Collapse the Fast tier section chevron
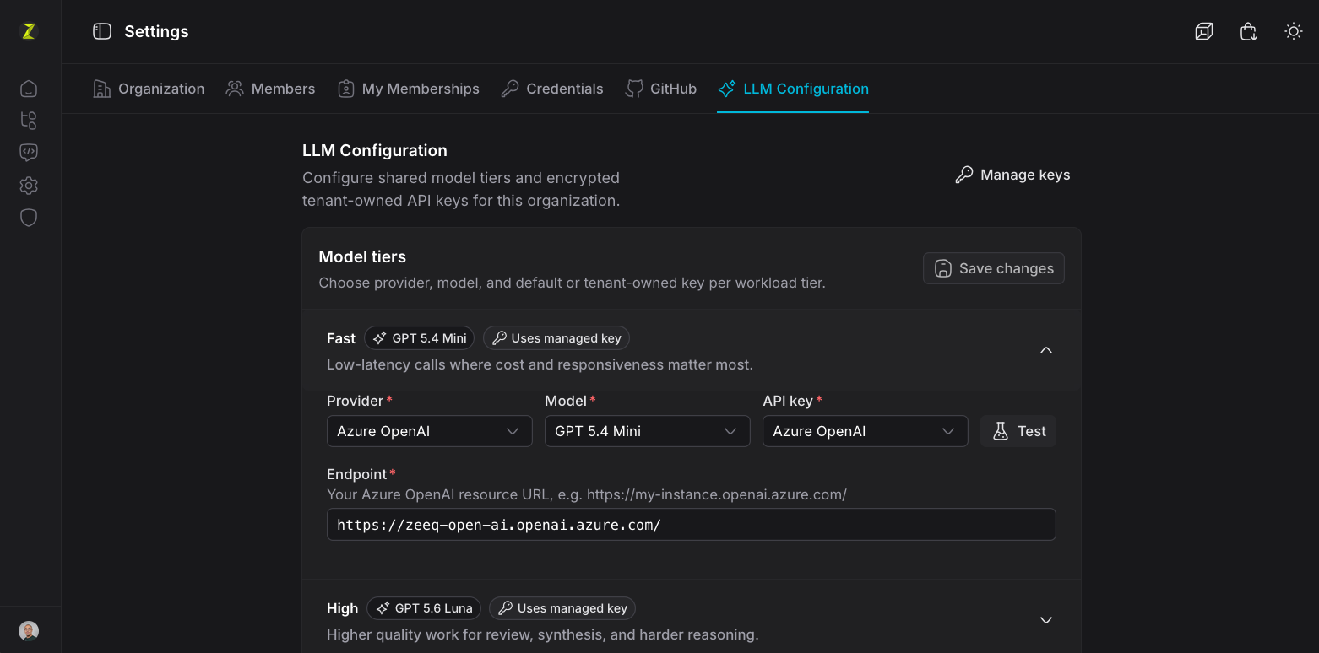The width and height of the screenshot is (1319, 653). (x=1046, y=350)
